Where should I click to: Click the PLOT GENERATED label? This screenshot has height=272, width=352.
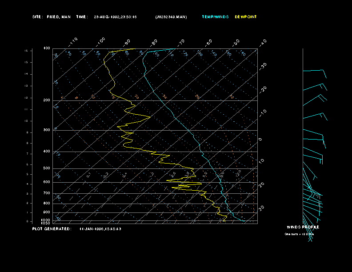[52, 229]
